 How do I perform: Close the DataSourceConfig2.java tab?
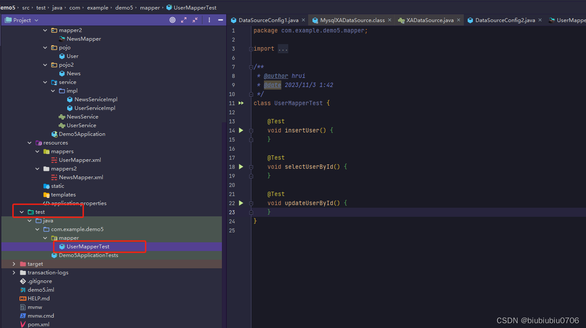(x=540, y=20)
